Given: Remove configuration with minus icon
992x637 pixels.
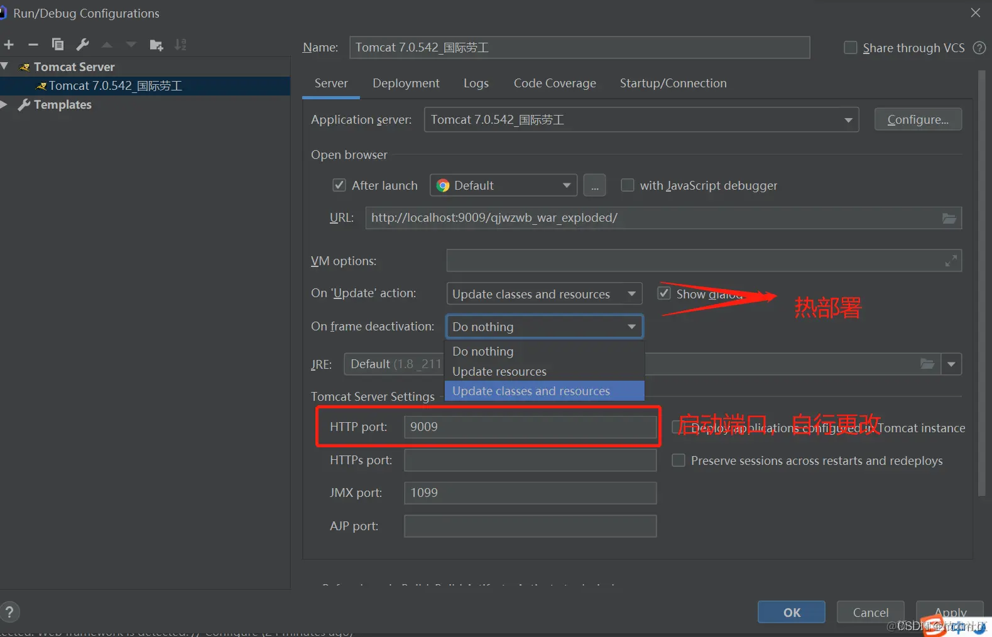Looking at the screenshot, I should pyautogui.click(x=33, y=45).
